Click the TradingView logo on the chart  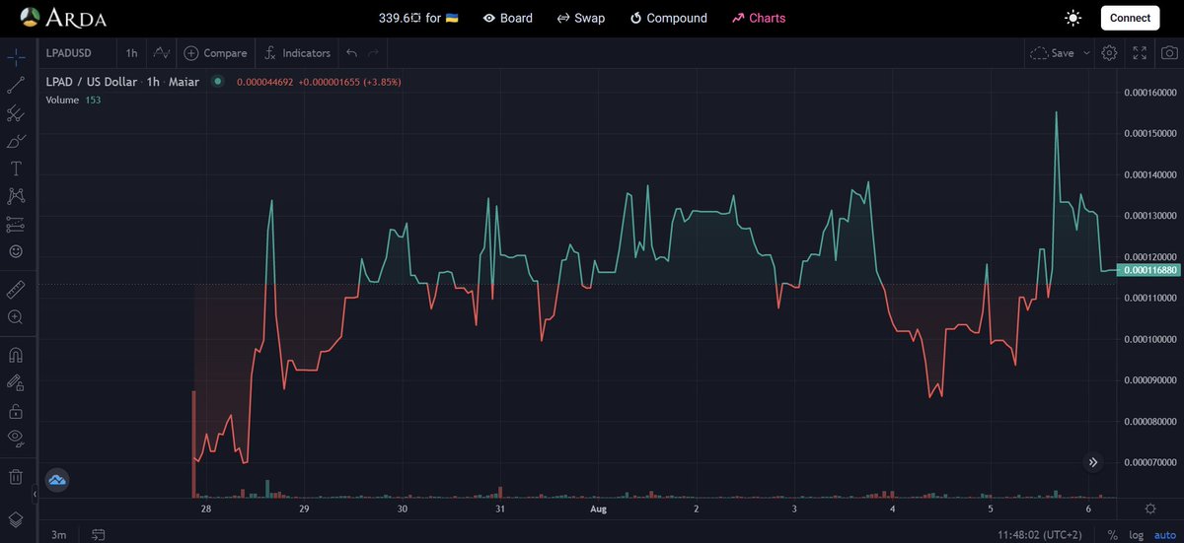click(x=57, y=480)
